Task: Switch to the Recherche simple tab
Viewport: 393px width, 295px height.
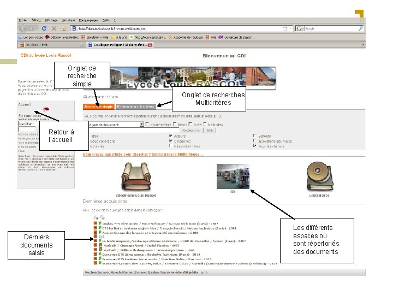Action: pyautogui.click(x=98, y=107)
